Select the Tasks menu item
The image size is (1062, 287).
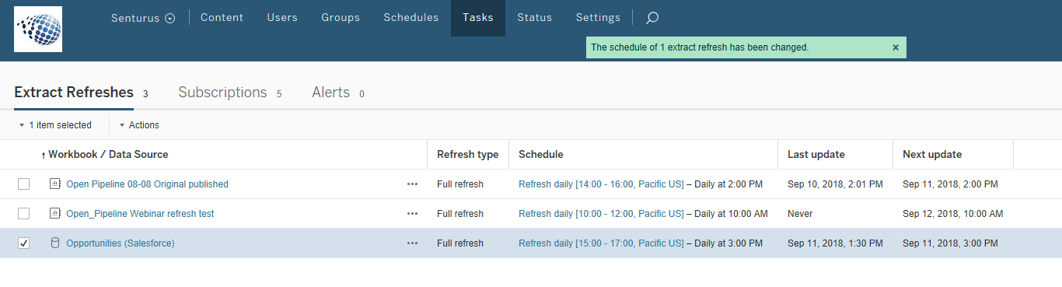coord(478,17)
